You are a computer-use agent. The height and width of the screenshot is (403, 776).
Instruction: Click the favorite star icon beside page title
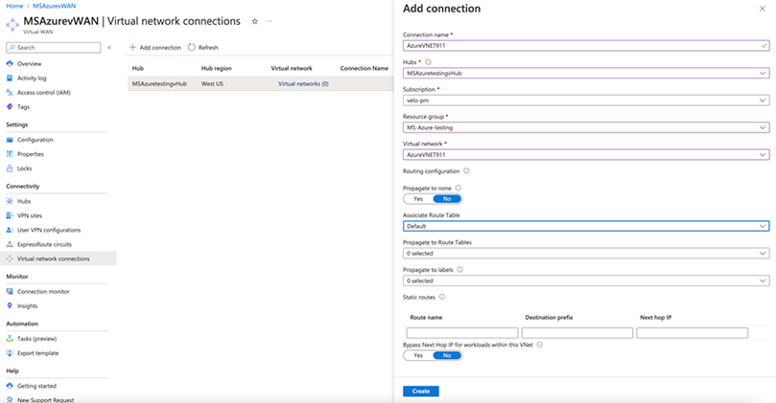254,20
